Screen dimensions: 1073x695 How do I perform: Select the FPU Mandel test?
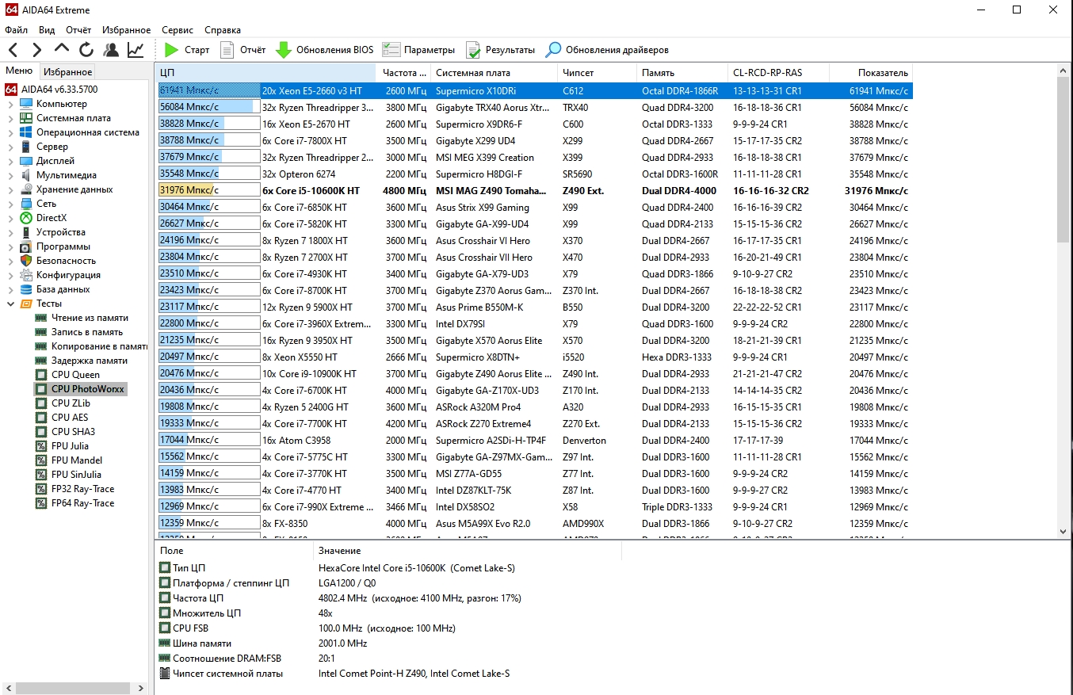[77, 460]
